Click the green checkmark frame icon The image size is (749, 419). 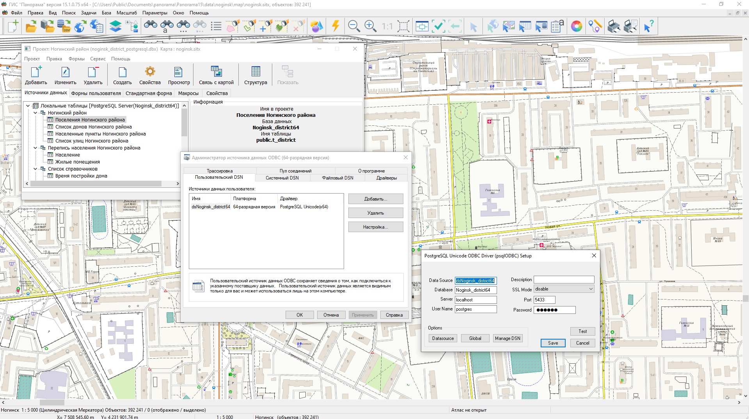[438, 26]
